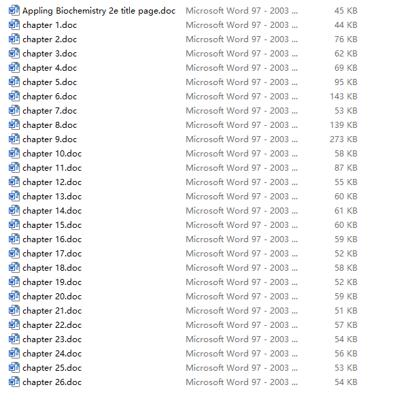The height and width of the screenshot is (400, 397).
Task: Click the Word icon beside chapter 4.doc
Action: (14, 67)
